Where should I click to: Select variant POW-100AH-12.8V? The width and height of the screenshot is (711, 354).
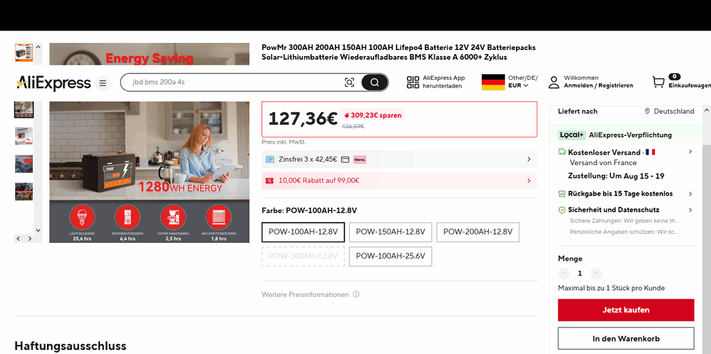pos(303,232)
